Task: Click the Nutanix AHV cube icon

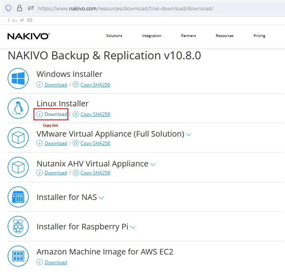Action: coord(18,167)
